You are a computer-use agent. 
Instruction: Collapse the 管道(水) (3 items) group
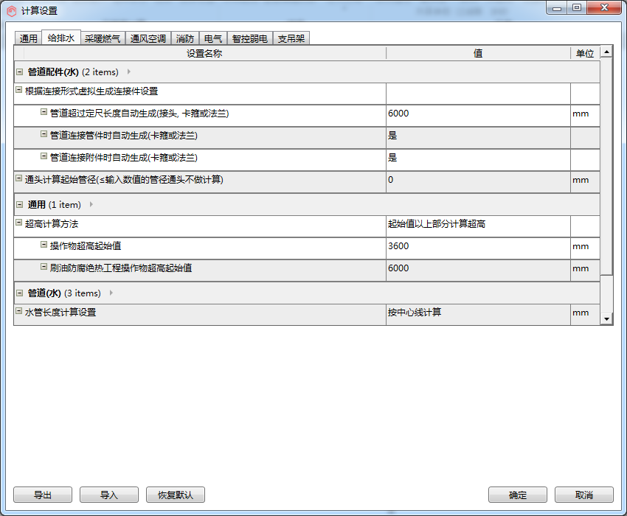point(20,293)
